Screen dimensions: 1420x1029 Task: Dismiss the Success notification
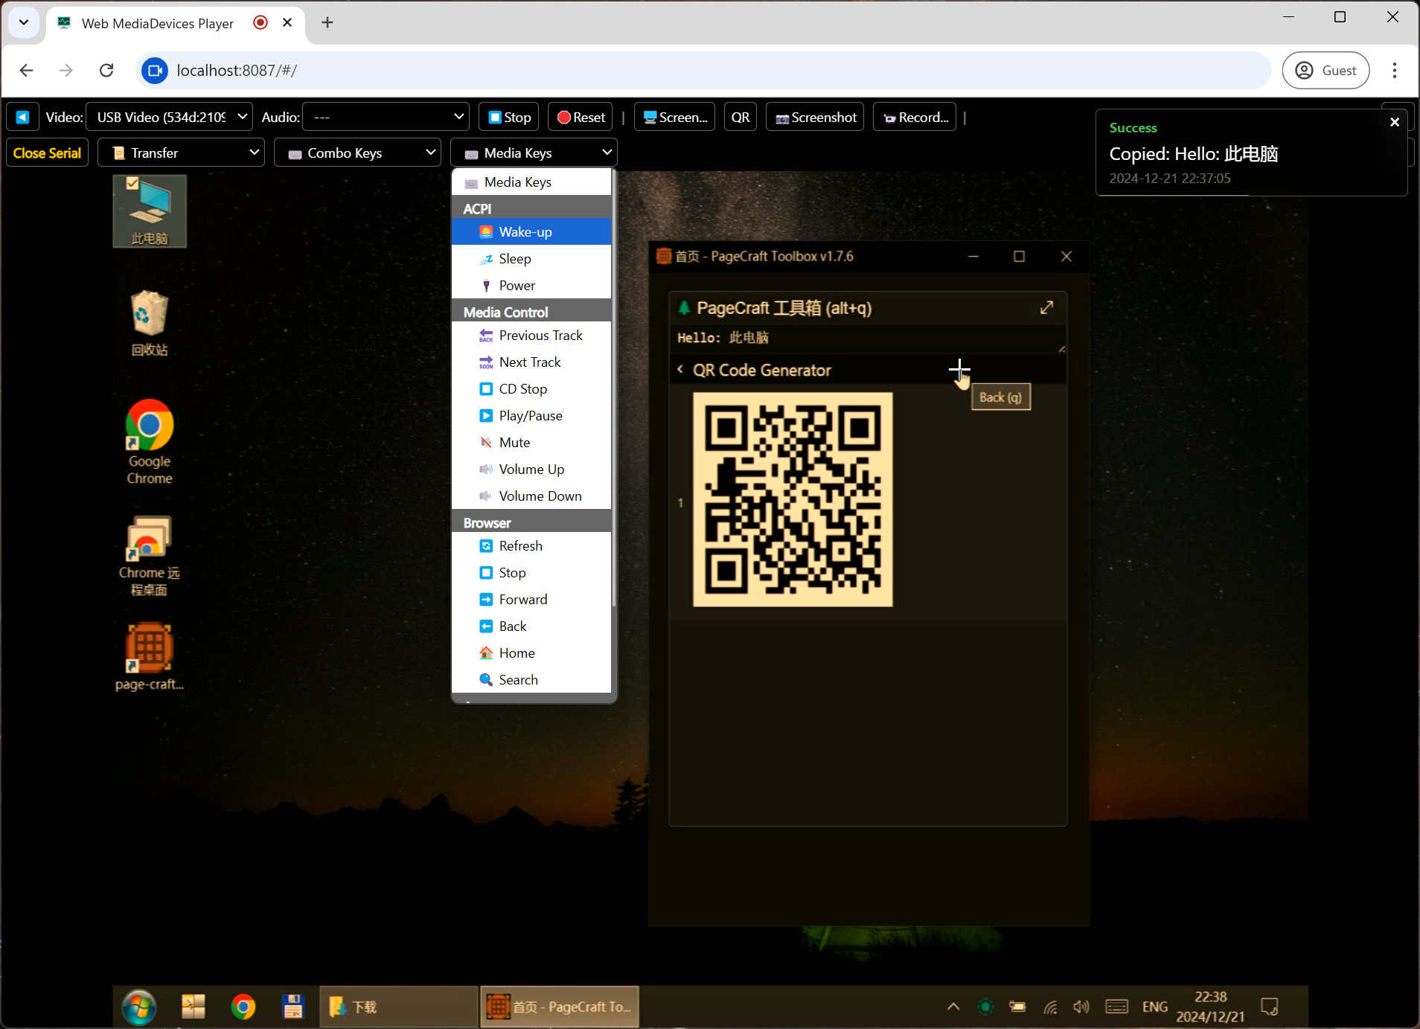click(1394, 121)
